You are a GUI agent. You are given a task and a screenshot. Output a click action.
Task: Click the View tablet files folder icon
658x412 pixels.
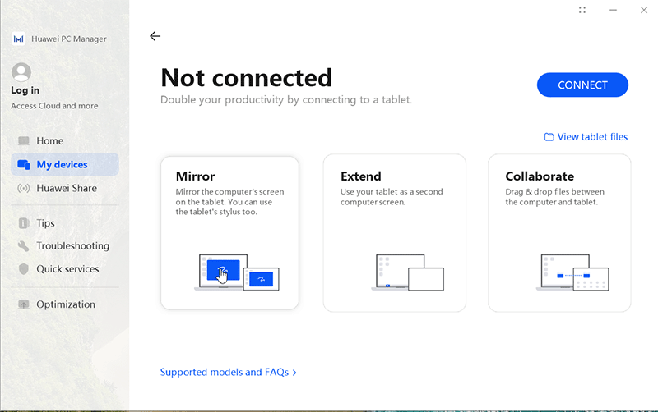point(549,137)
